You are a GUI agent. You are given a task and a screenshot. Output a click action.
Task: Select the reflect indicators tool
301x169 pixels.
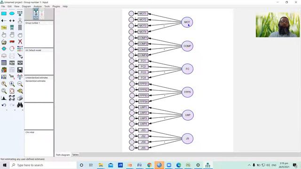tap(20, 49)
